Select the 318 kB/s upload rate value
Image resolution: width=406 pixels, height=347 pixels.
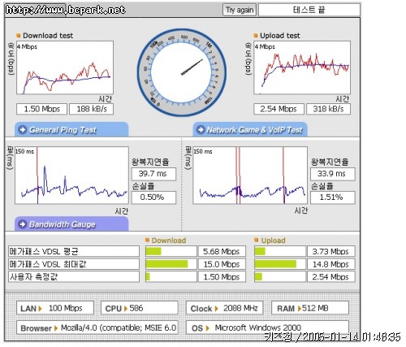coord(328,109)
